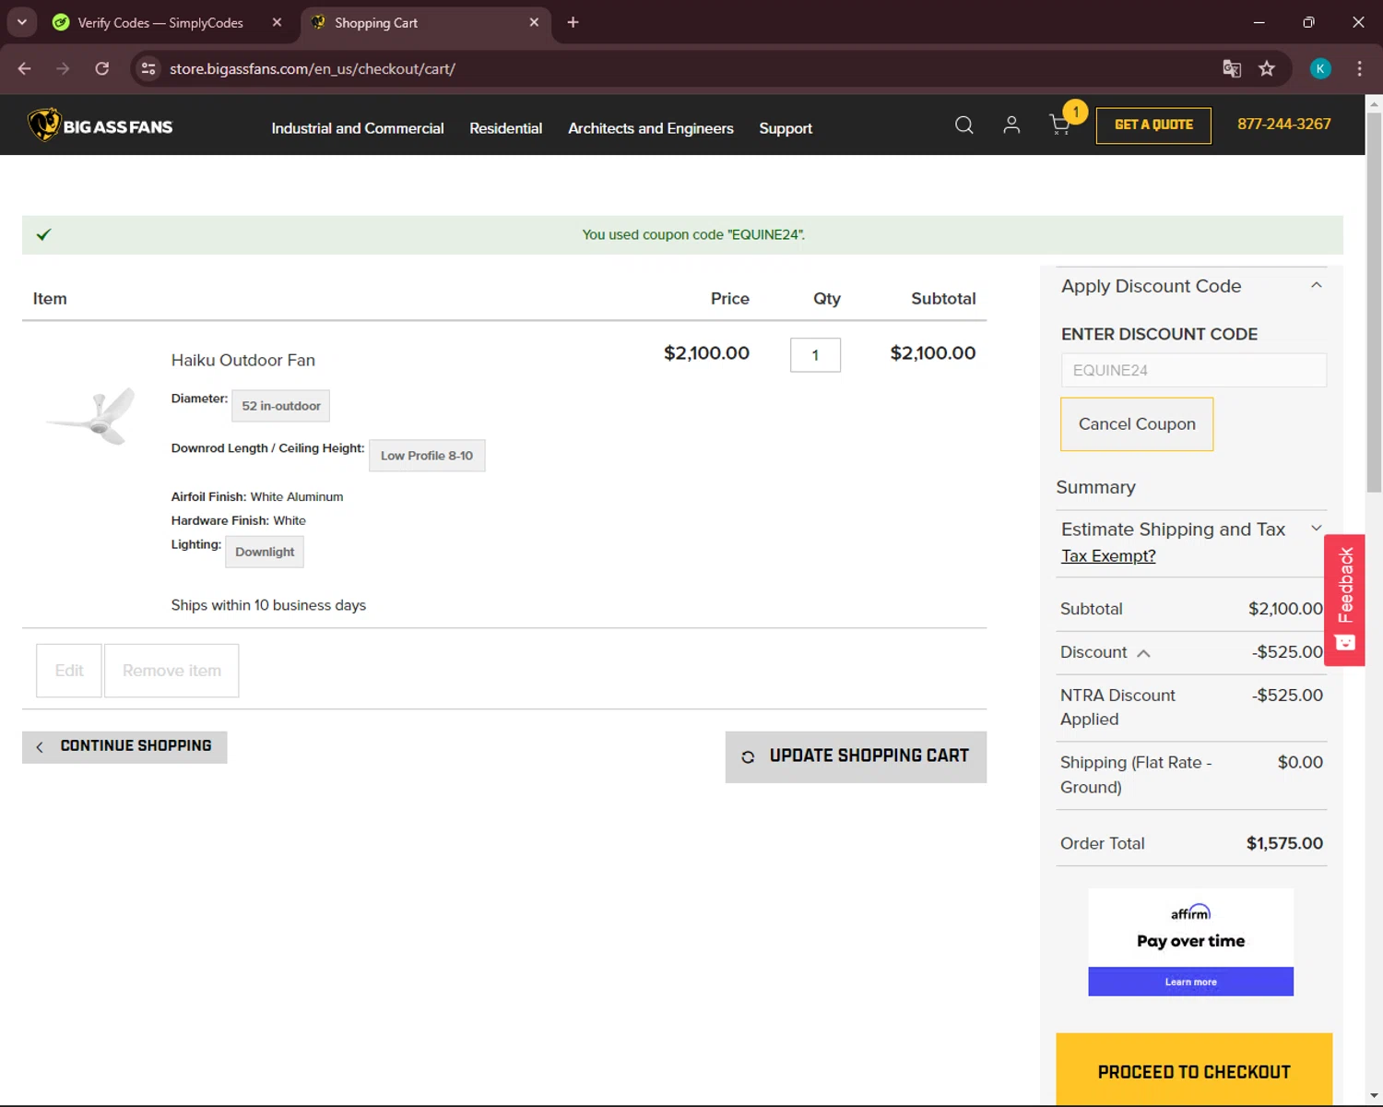Click Edit button for cart item
Screen dimensions: 1383x1107
click(x=69, y=671)
